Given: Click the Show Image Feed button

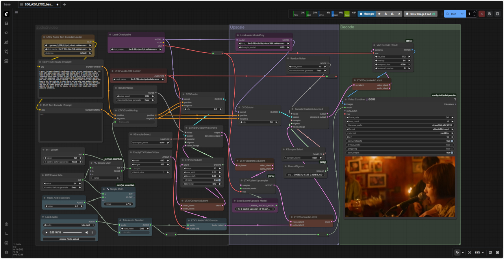Looking at the screenshot, I should [x=421, y=14].
